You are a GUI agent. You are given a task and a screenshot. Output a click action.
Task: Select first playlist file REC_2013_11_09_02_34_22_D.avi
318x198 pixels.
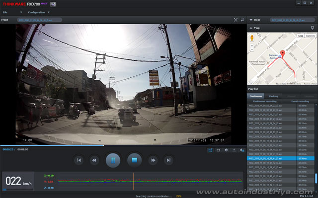click(281, 105)
